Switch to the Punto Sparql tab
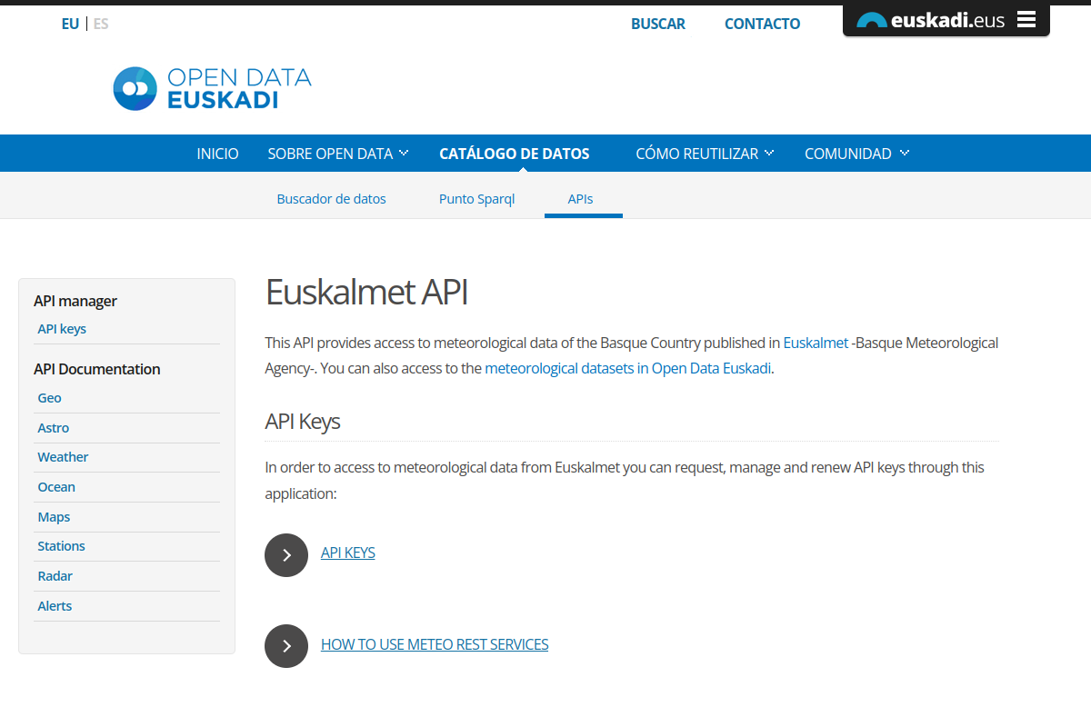1091x727 pixels. tap(476, 198)
